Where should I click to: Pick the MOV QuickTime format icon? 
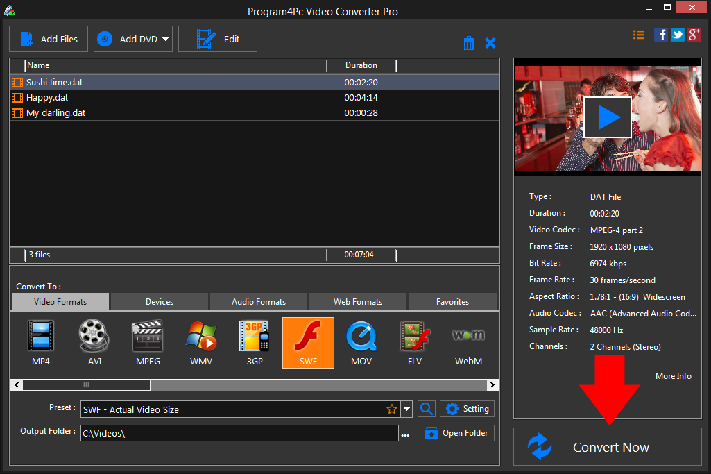pyautogui.click(x=361, y=342)
